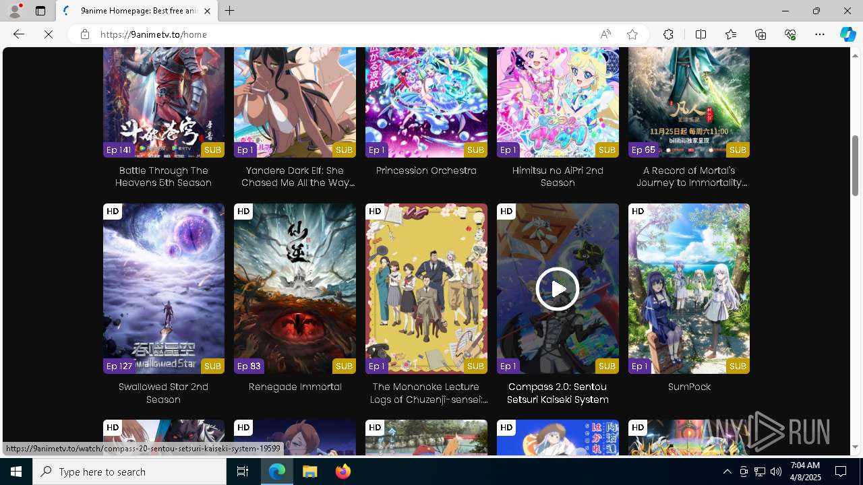Close the 9anime Homepage tab

[x=207, y=11]
